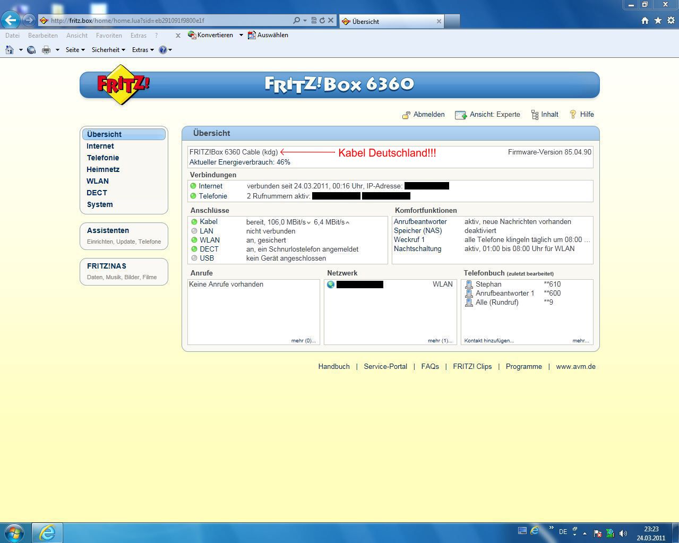Open the Konvertieren dropdown arrow

(x=241, y=35)
